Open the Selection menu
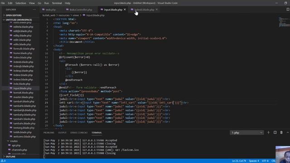 (x=20, y=3)
